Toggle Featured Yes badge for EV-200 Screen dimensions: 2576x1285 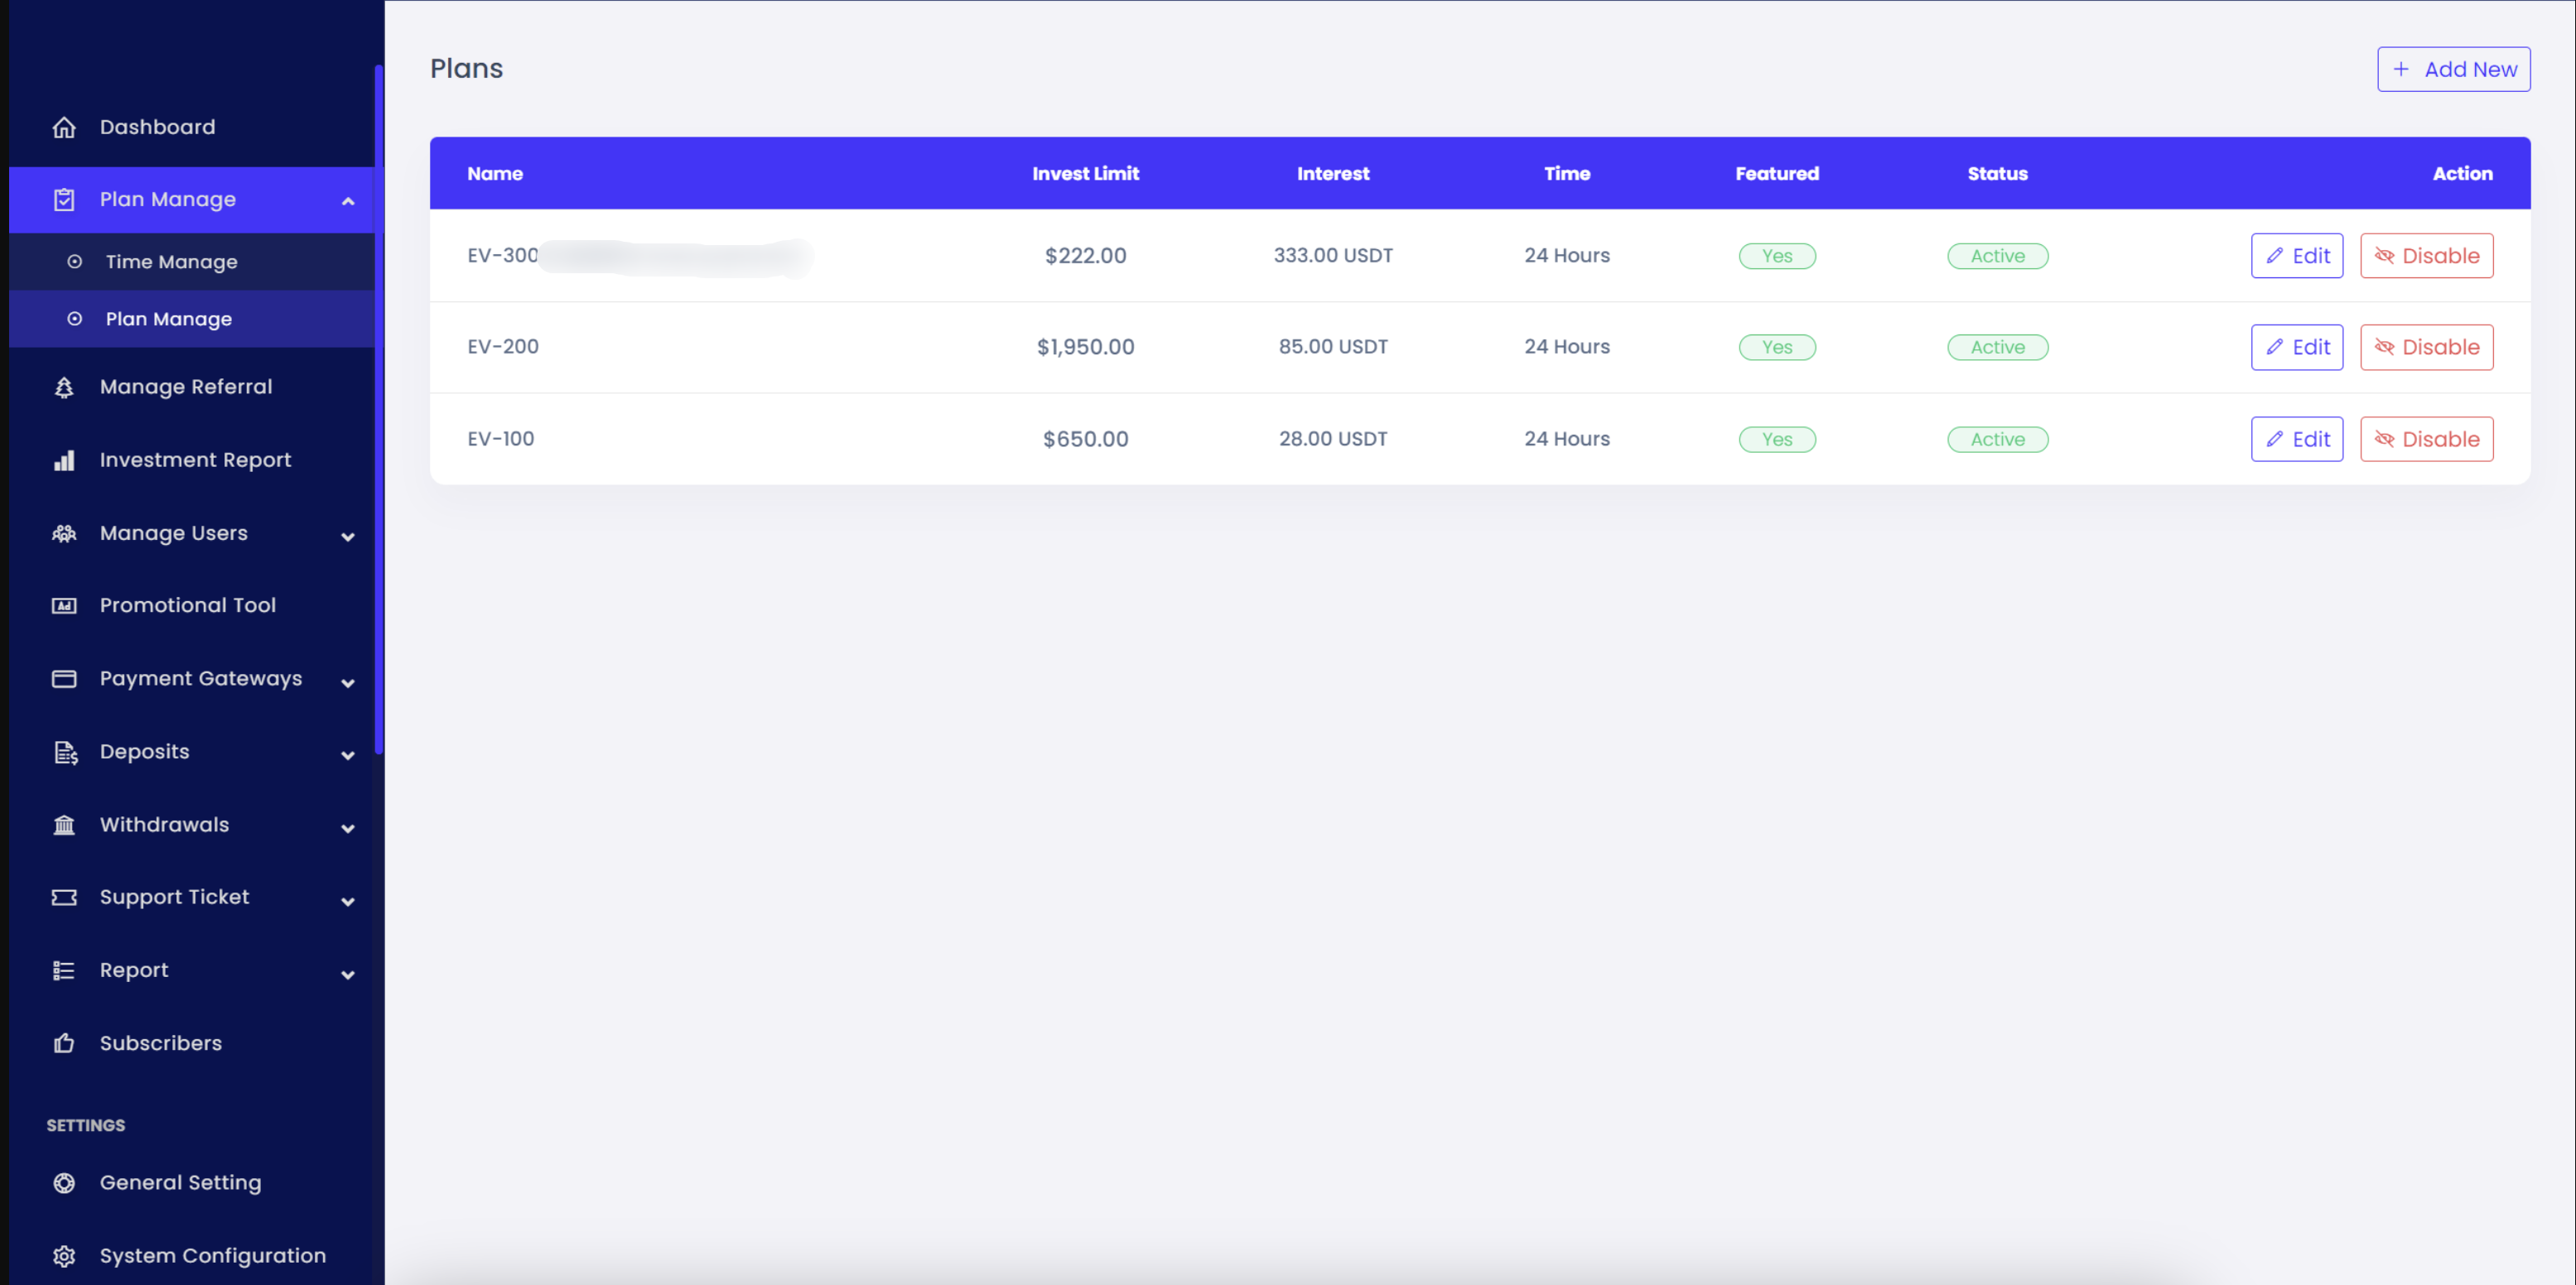[x=1778, y=347]
